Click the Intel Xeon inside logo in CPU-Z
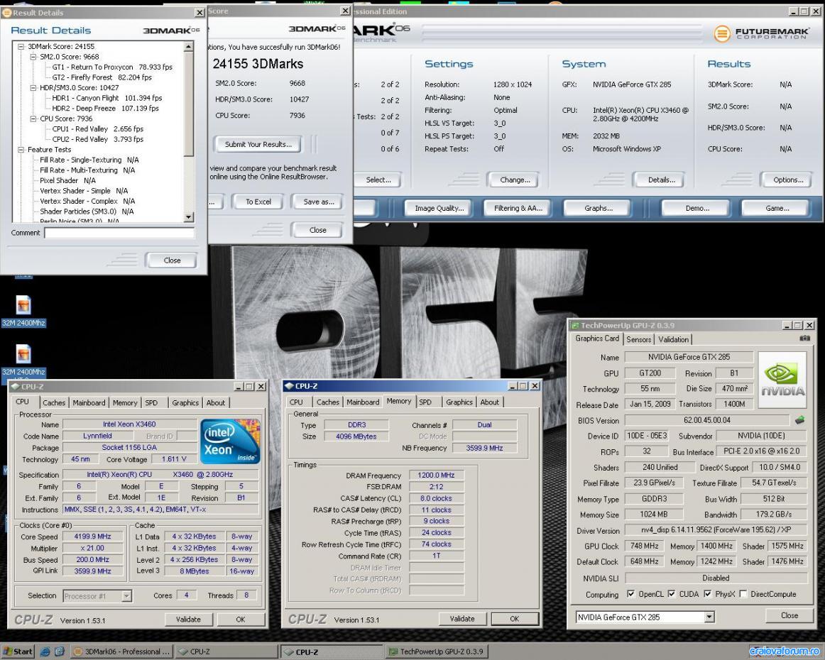This screenshot has height=660, width=825. click(x=230, y=441)
